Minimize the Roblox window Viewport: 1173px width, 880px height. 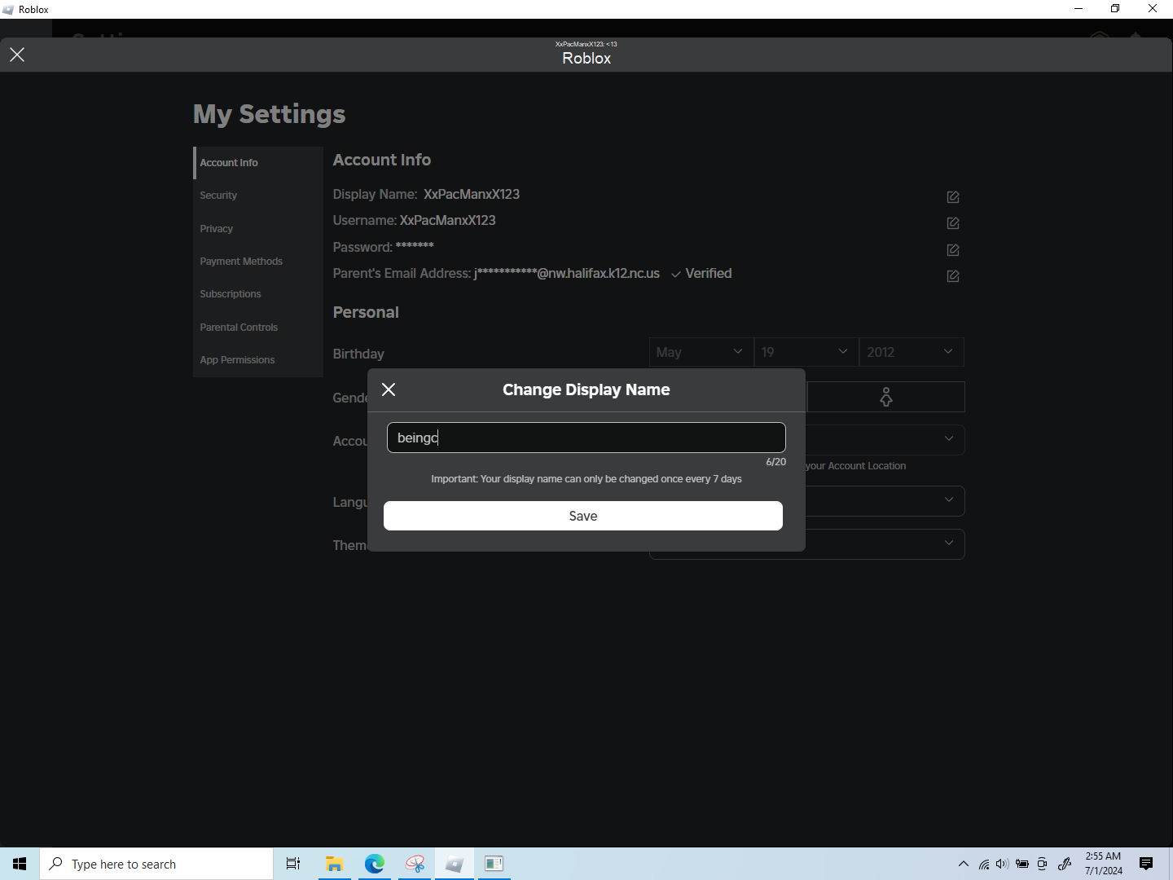(1079, 9)
